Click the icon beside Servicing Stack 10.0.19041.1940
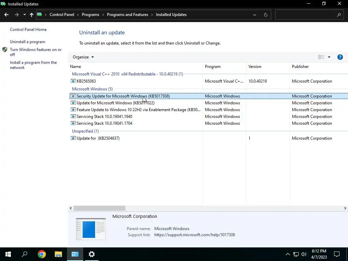Viewport: 348px width, 261px height. click(73, 116)
